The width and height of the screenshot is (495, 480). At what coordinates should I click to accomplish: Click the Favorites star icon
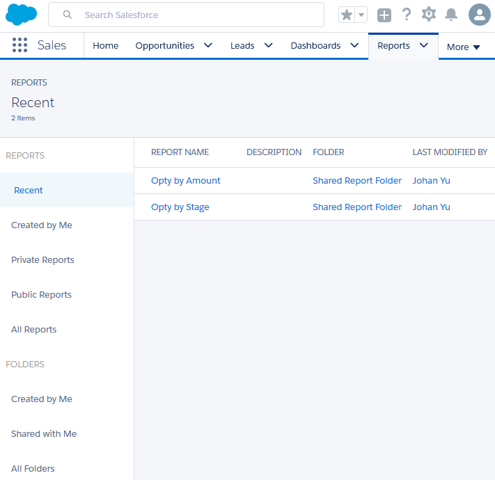[x=347, y=15]
